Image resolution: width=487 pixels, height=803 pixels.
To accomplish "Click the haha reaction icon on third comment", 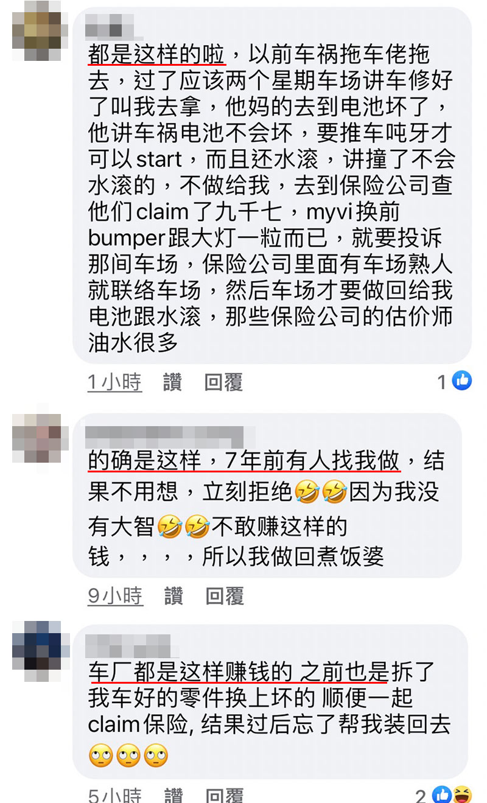I will pos(461,794).
